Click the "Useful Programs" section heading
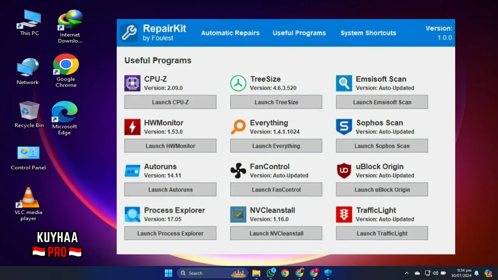498x280 pixels. click(158, 61)
